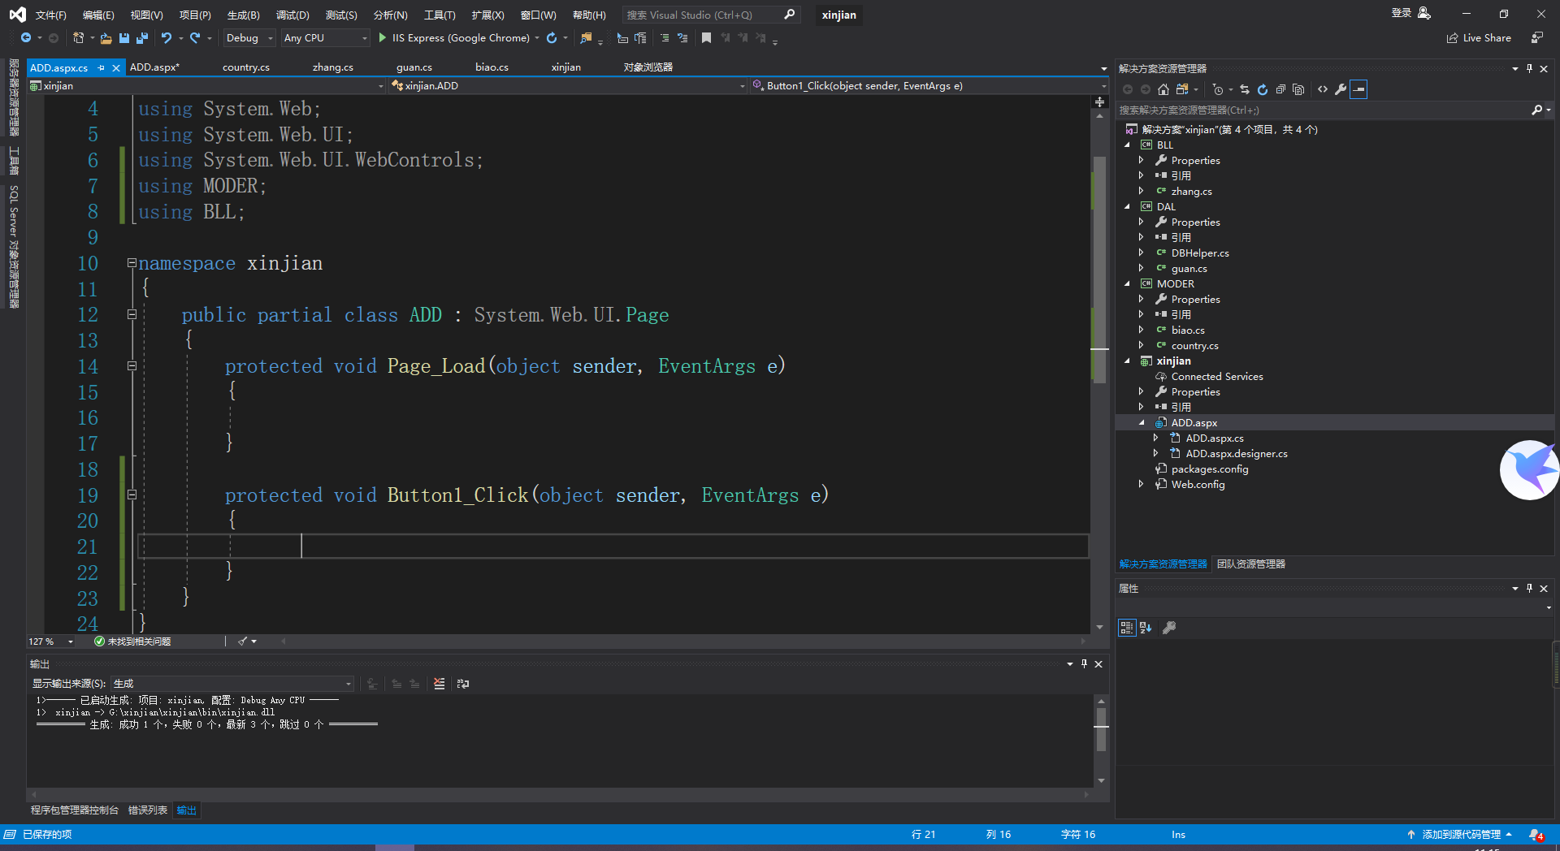Screen dimensions: 1560x851
Task: Click the 登录 sign-in link
Action: (x=1402, y=13)
